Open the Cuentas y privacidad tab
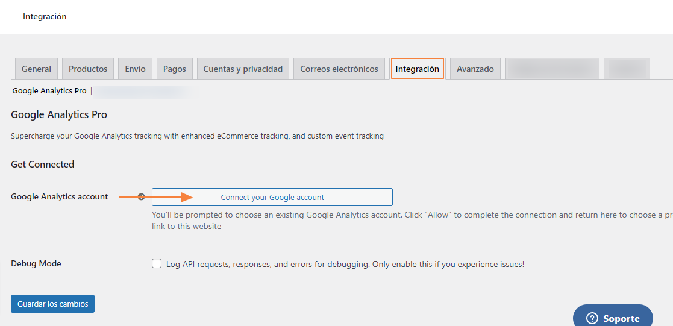Screen dimensions: 673x326 [243, 69]
